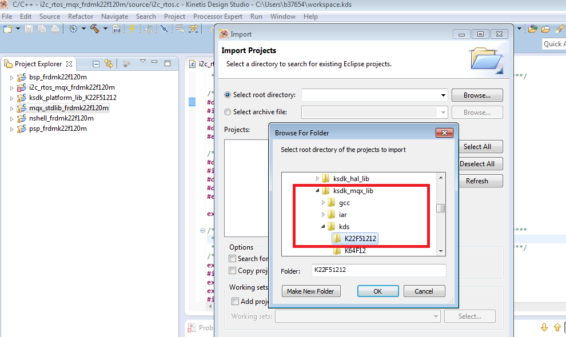Open the New wizard dropdown arrow
Screen dimensions: 566x337
18,29
